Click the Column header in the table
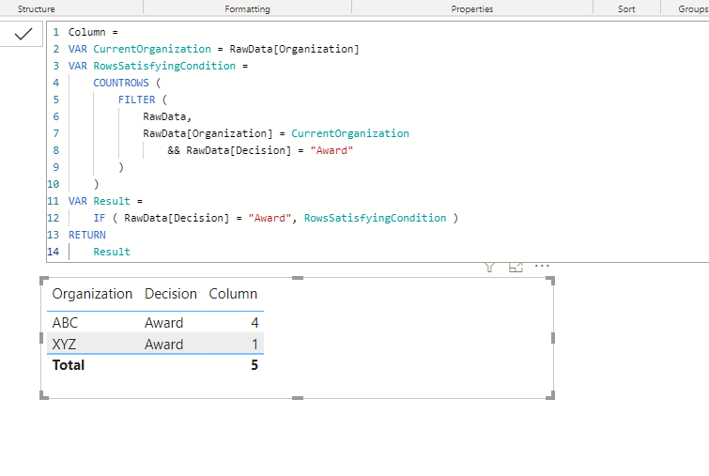 pyautogui.click(x=233, y=294)
